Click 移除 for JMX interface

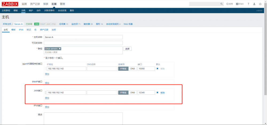click(x=163, y=93)
